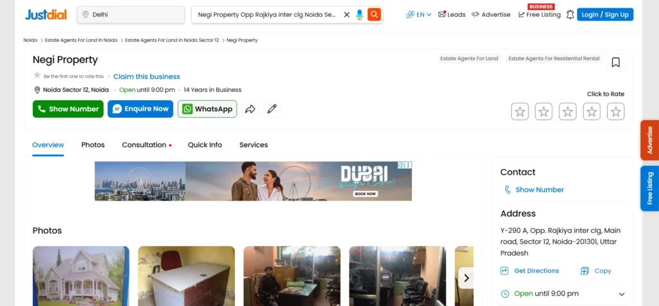Screen dimensions: 659x306
Task: Bookmark Negi Property listing
Action: [615, 62]
